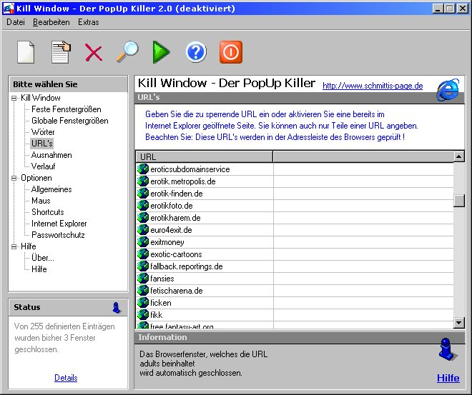Maximize the Kill Window application window
Screen dimensions: 472x395
(x=449, y=9)
